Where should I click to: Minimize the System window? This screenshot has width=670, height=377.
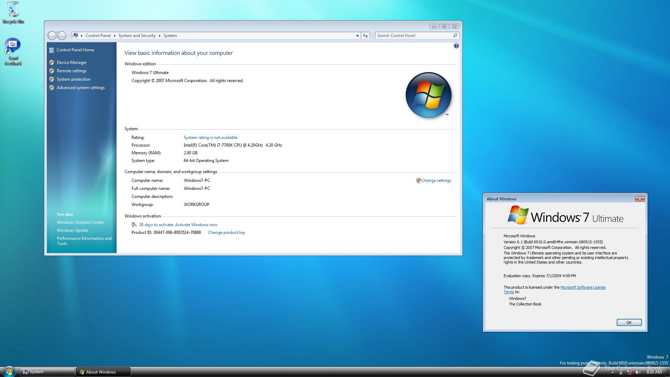434,26
